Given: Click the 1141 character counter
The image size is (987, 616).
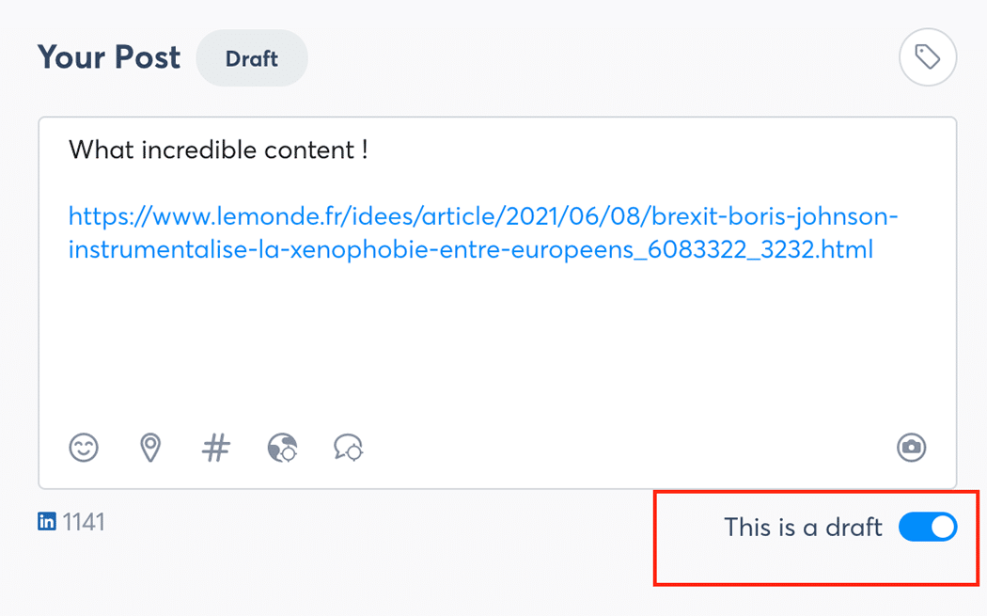Looking at the screenshot, I should point(84,522).
